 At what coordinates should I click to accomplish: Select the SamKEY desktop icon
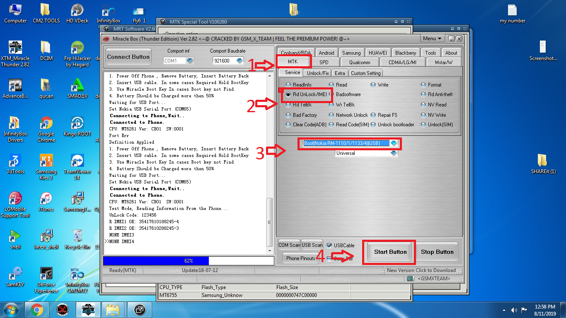coord(15,277)
